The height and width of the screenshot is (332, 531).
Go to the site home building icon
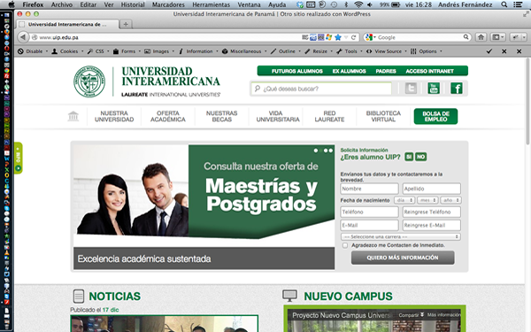click(73, 116)
